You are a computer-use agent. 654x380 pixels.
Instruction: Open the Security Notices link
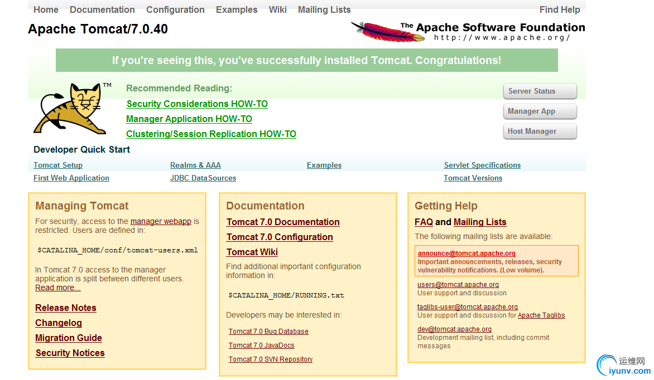(x=70, y=353)
